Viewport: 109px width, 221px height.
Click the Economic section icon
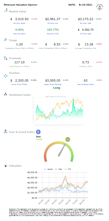click(x=6, y=58)
